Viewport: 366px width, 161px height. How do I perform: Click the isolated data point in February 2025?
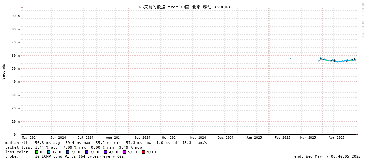[x=290, y=58]
